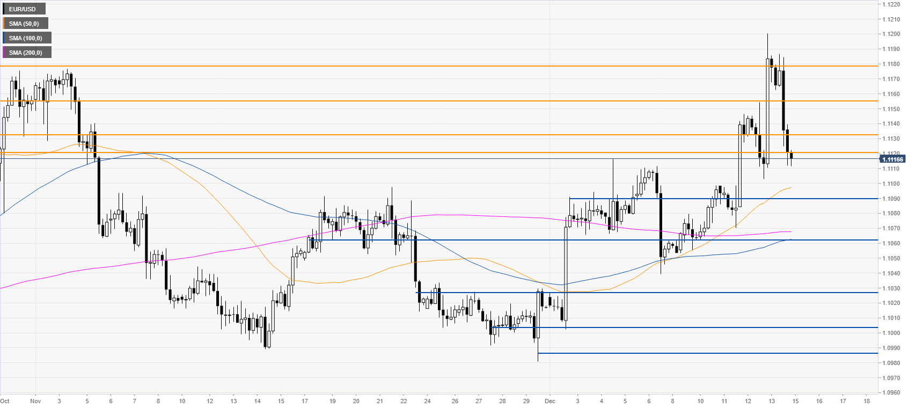This screenshot has height=408, width=916.
Task: Click the 1.1200 price axis label
Action: 891,34
